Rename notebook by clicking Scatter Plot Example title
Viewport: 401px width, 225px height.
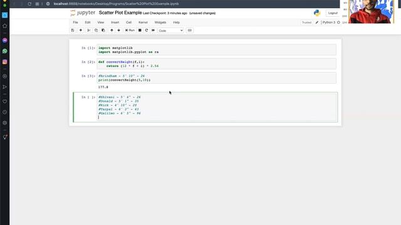120,12
